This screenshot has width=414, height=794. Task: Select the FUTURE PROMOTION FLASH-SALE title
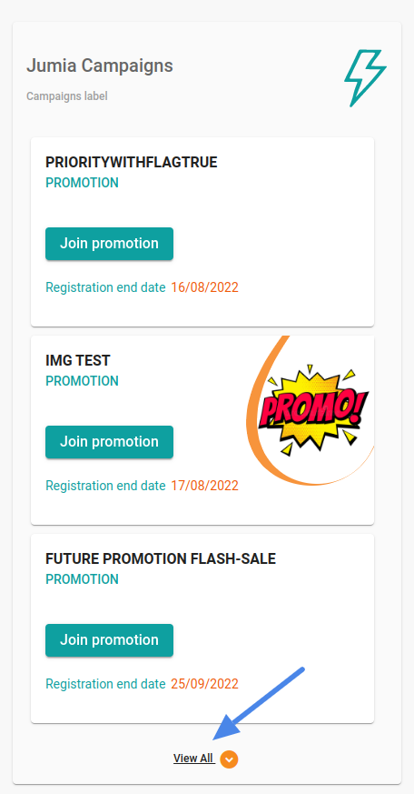pos(161,559)
